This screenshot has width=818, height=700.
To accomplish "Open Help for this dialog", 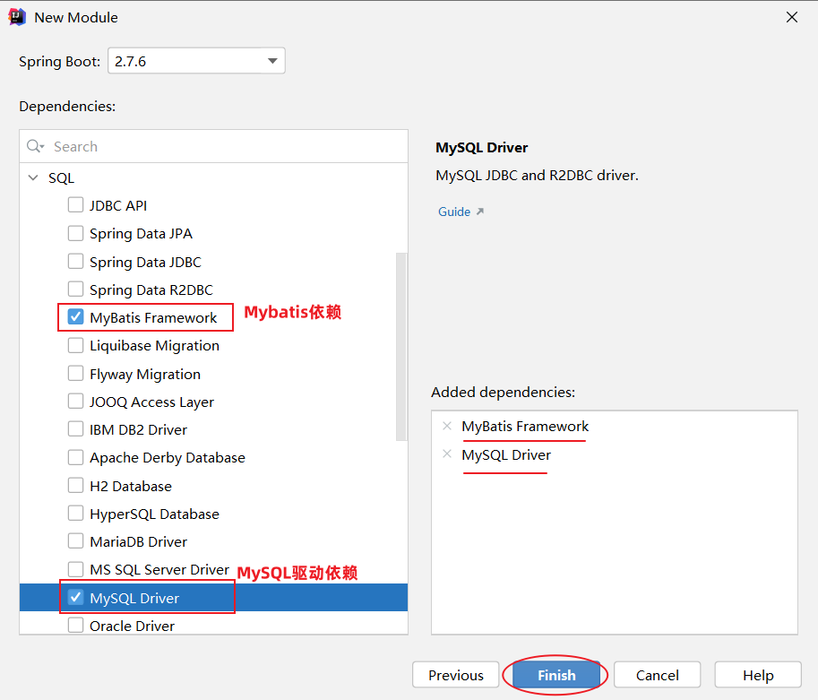I will [x=757, y=675].
